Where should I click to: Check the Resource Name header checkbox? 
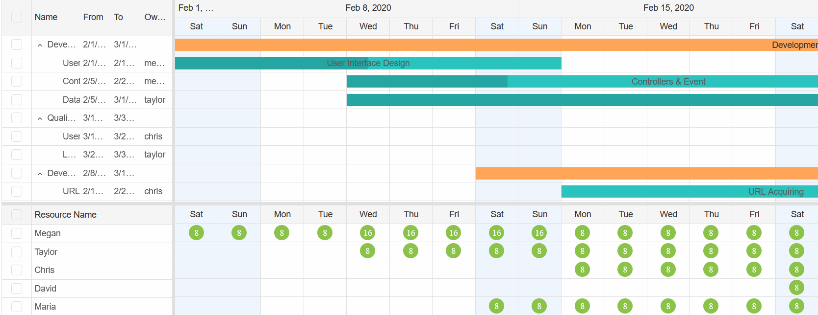tap(17, 215)
